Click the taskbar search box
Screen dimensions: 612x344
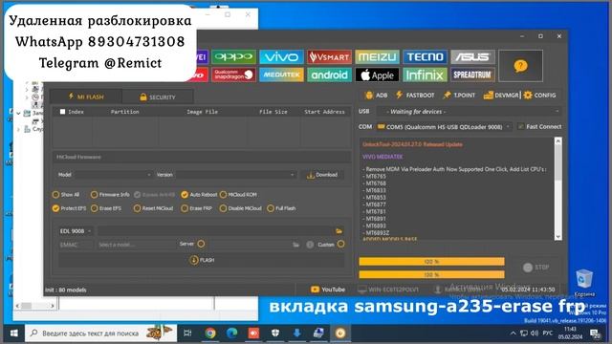(100, 333)
